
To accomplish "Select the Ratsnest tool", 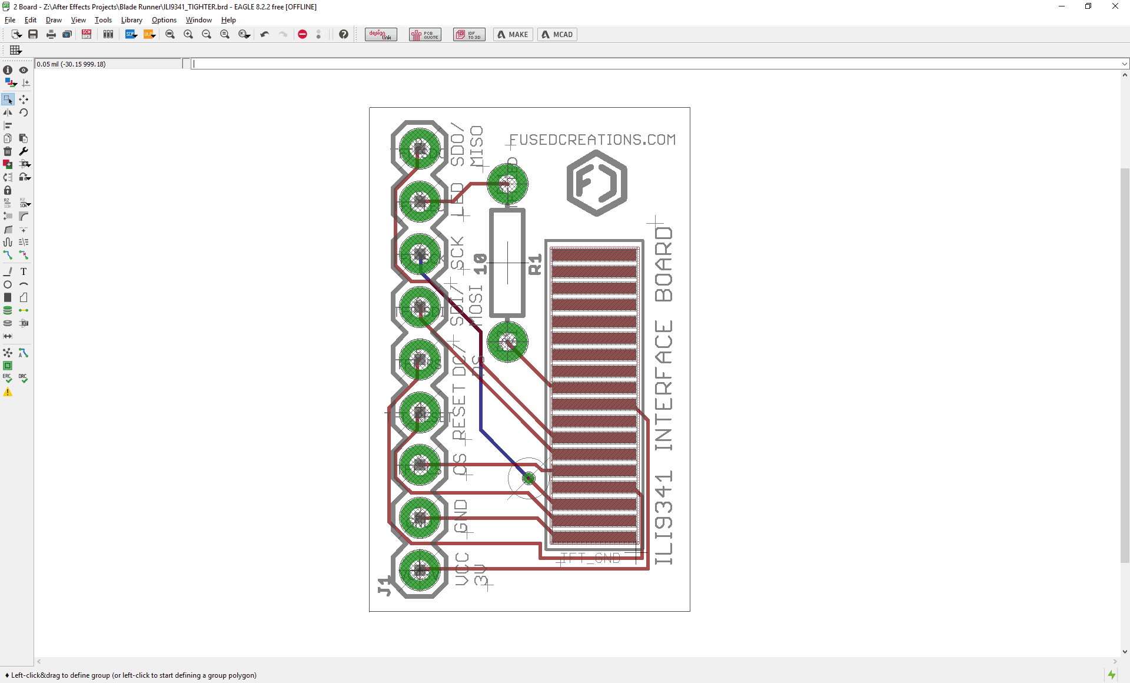I will [x=8, y=353].
